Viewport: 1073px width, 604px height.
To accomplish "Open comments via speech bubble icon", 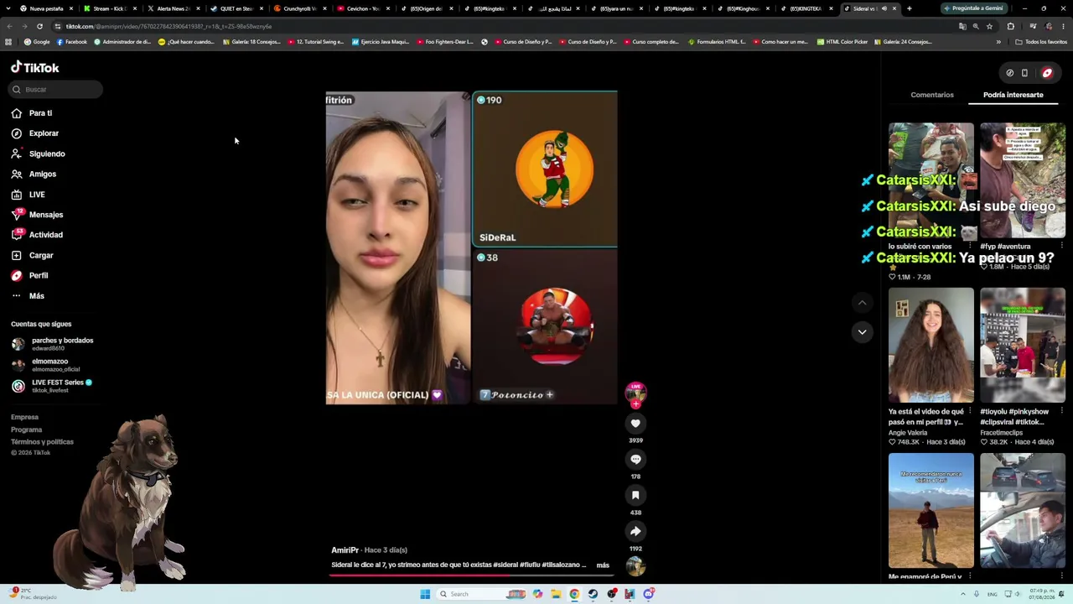I will pos(635,460).
